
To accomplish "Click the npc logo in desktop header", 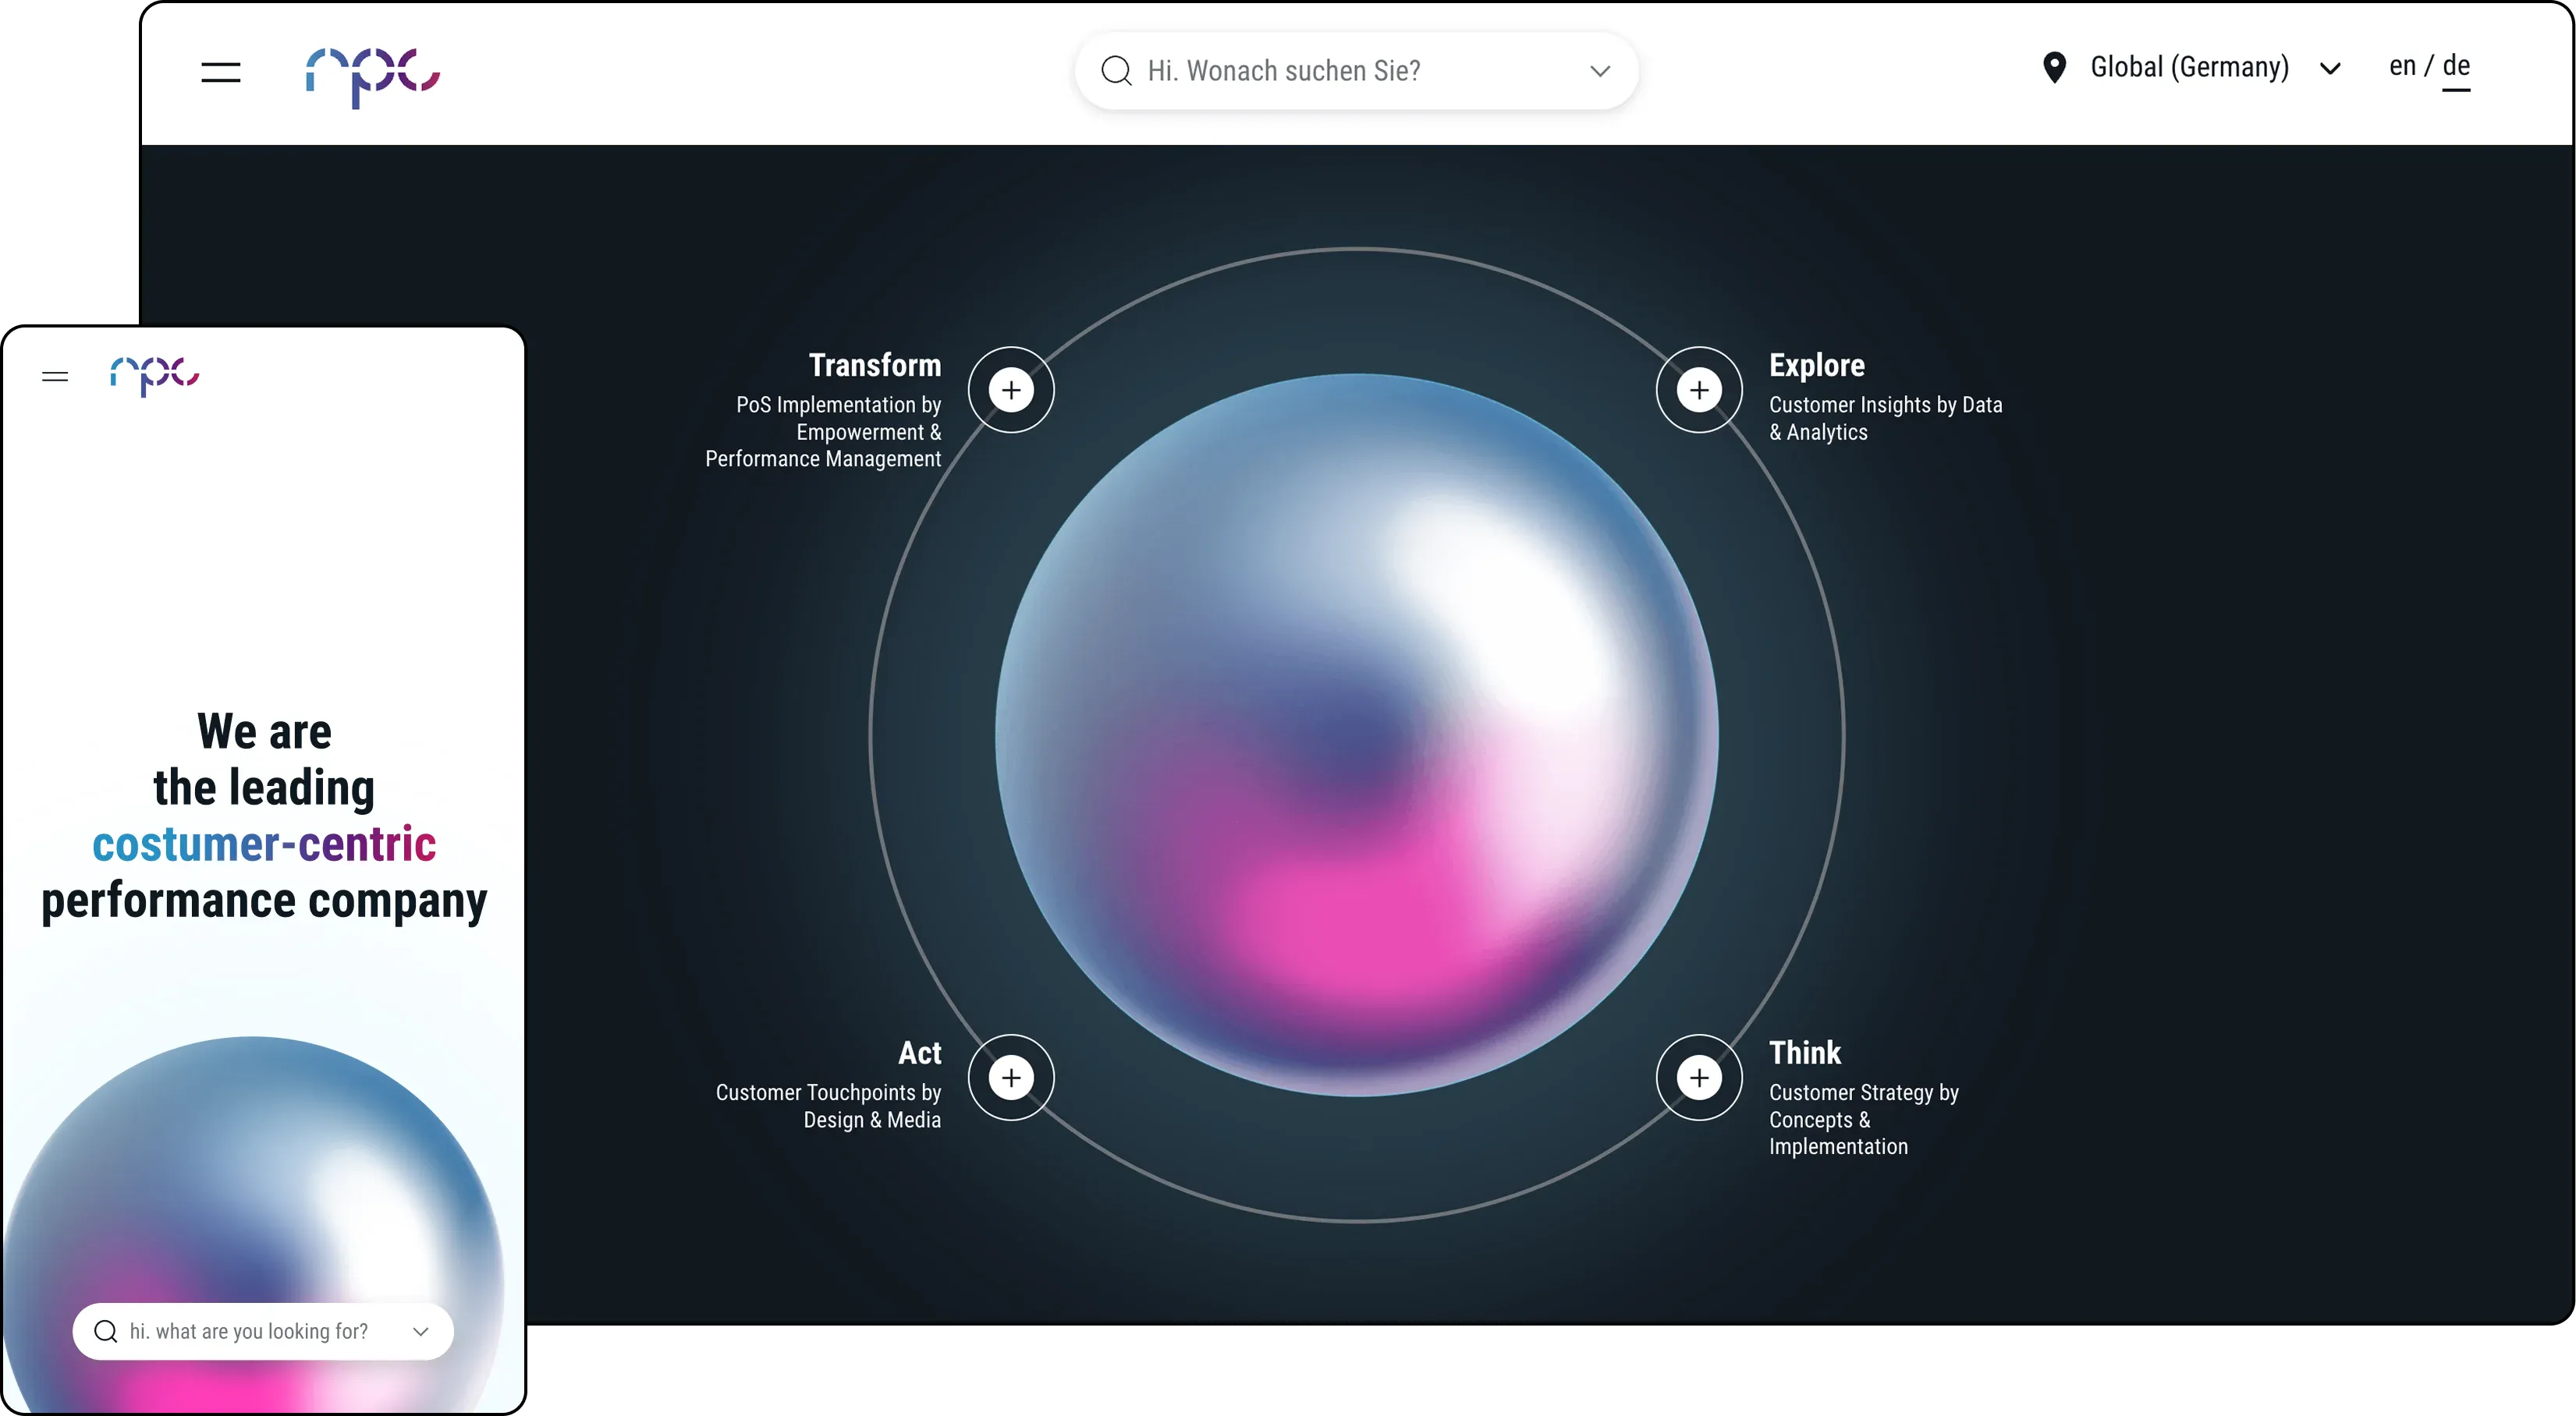I will pos(372,77).
